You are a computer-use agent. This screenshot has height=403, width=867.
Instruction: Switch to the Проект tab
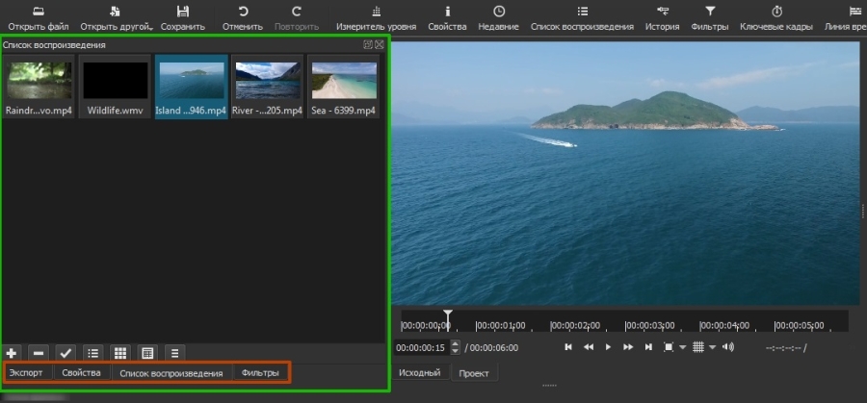tap(474, 373)
